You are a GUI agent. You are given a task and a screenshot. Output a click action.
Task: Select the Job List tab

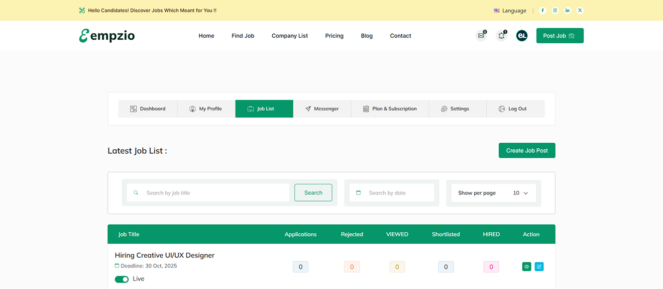point(264,109)
